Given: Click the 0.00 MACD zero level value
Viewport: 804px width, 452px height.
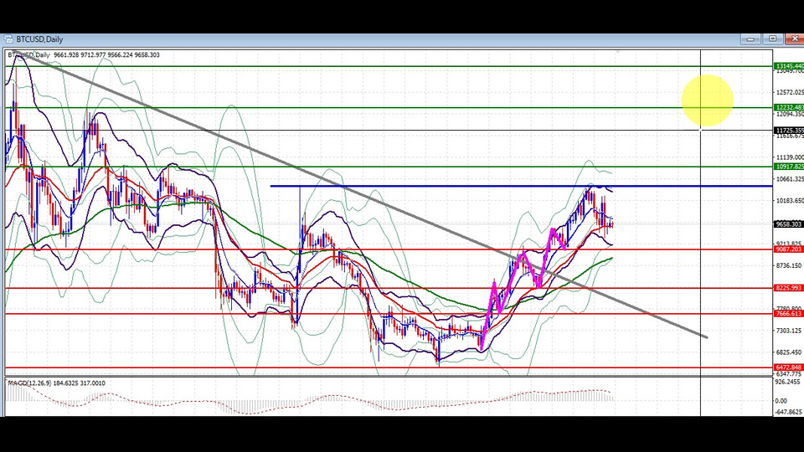Looking at the screenshot, I should [x=781, y=400].
